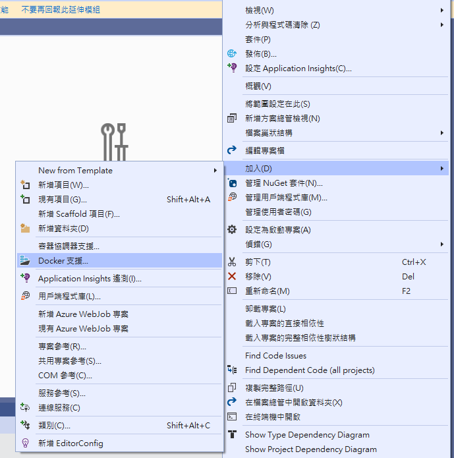Click the EditorConfig lightbulb icon
This screenshot has height=458, width=454.
point(25,443)
